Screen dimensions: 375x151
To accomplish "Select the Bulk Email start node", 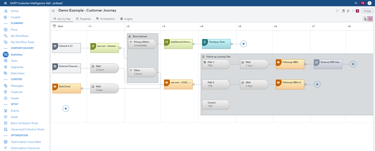I will (67, 88).
